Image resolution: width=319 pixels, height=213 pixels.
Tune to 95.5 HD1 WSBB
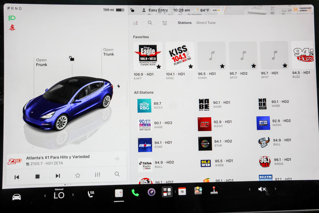(x=217, y=163)
